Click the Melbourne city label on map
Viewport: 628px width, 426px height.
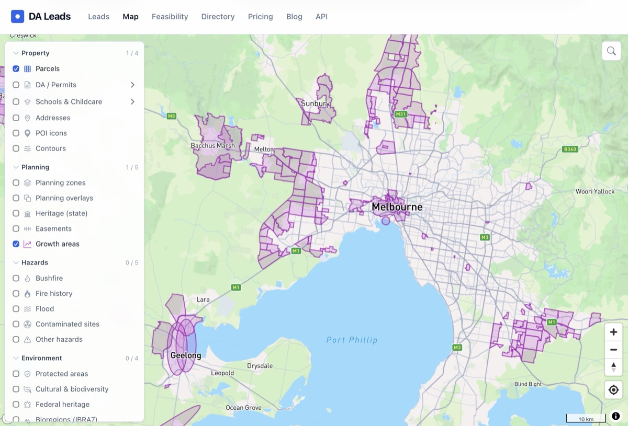(x=397, y=208)
